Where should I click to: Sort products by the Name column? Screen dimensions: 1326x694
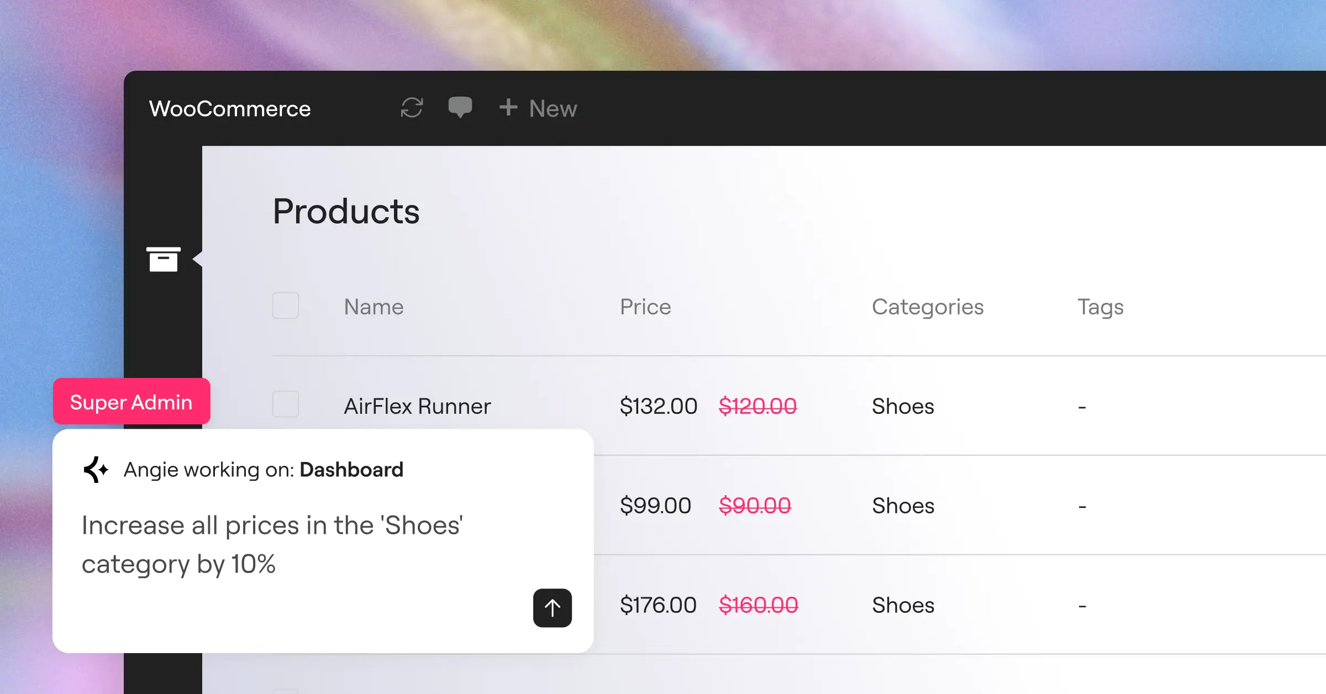click(x=374, y=307)
